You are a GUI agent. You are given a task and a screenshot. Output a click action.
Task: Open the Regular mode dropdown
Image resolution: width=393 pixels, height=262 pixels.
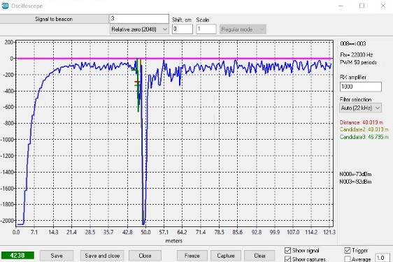tap(243, 29)
